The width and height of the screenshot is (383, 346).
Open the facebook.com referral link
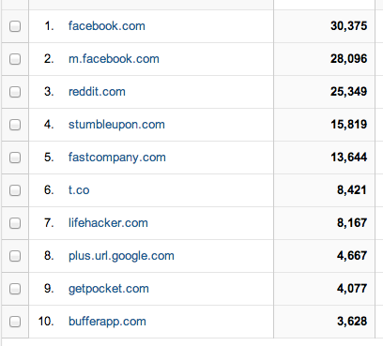click(107, 26)
